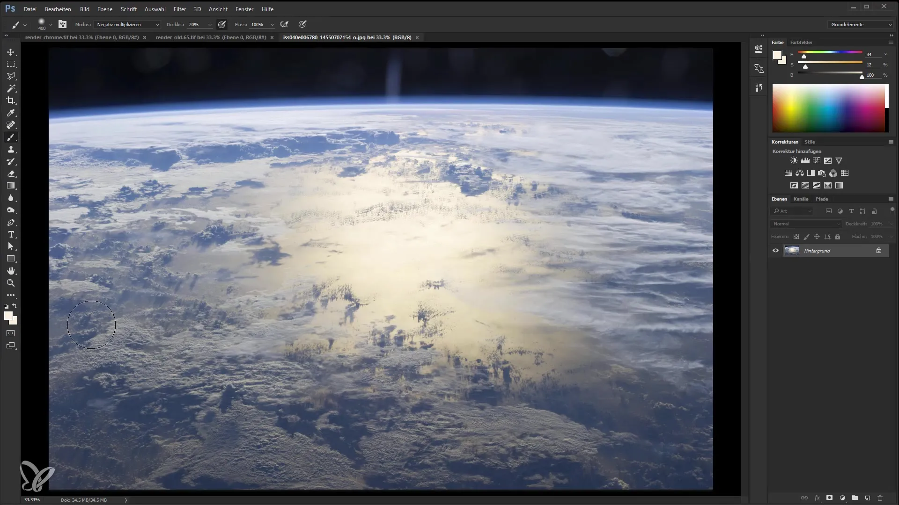Open the Modus blend mode dropdown
The width and height of the screenshot is (899, 505).
tap(127, 24)
